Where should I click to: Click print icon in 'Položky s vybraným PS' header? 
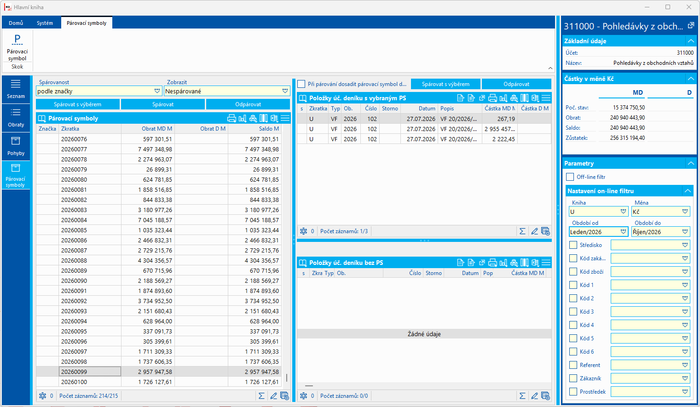(492, 98)
